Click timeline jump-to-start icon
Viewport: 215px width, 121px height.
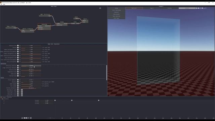(23, 118)
